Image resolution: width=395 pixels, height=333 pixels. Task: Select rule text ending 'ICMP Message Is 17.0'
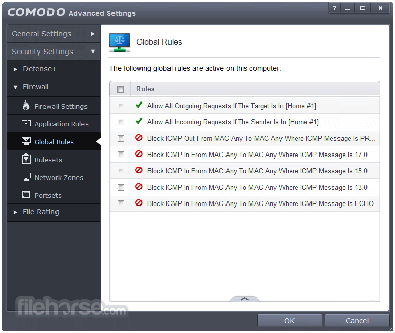pyautogui.click(x=257, y=155)
